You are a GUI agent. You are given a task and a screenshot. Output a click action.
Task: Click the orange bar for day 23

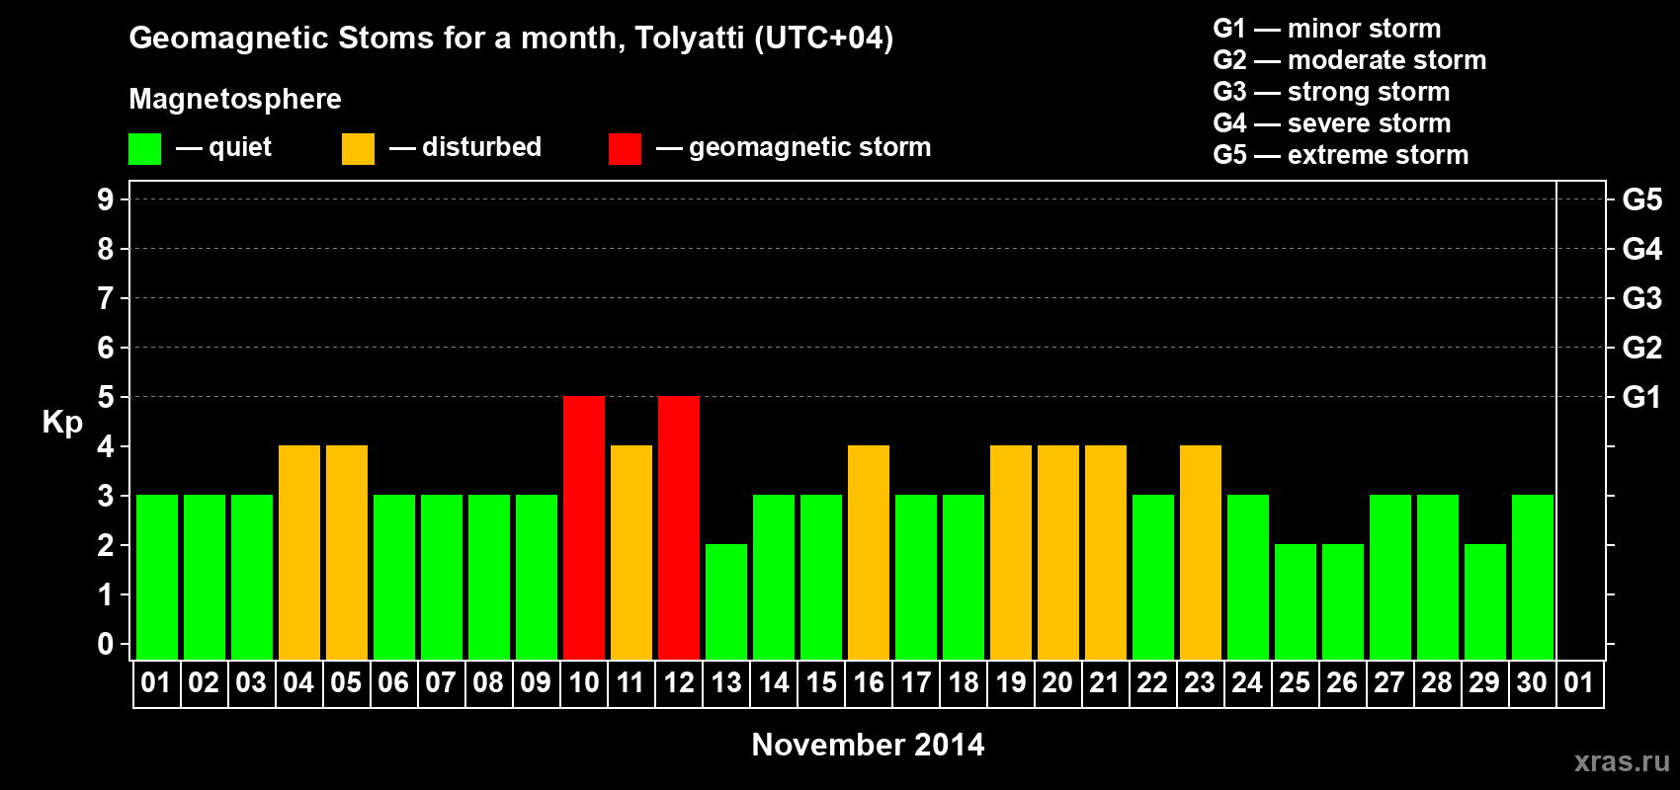[1201, 552]
